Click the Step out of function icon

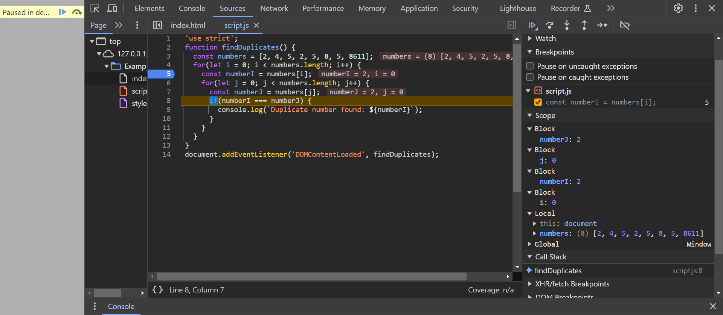(x=584, y=25)
